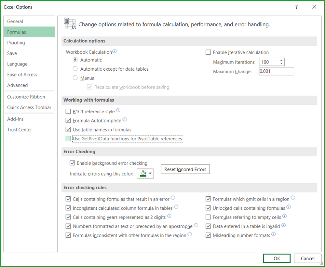
Task: Dismiss dialog with the Cancel button
Action: (x=307, y=258)
